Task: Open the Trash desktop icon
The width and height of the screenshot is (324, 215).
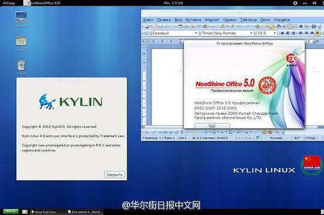Action: (x=21, y=68)
